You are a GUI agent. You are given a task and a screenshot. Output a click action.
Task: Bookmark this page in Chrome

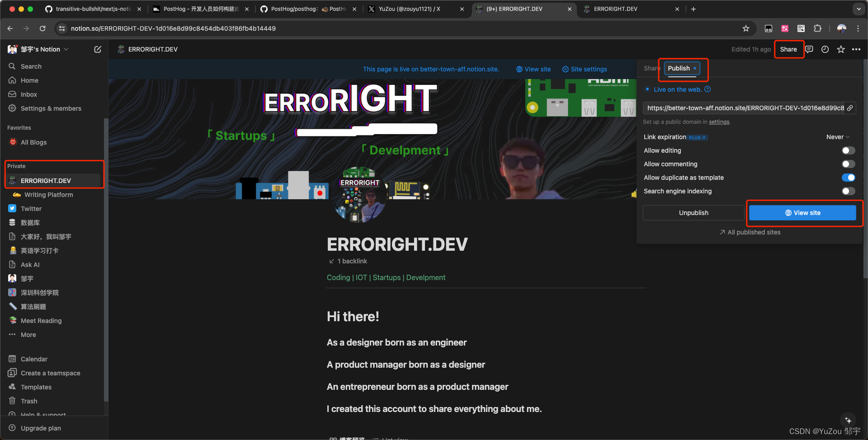click(746, 28)
